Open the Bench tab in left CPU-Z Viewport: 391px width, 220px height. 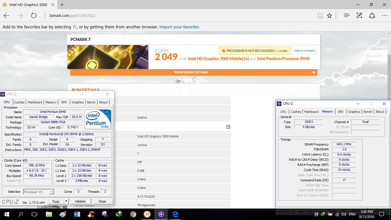click(x=91, y=102)
